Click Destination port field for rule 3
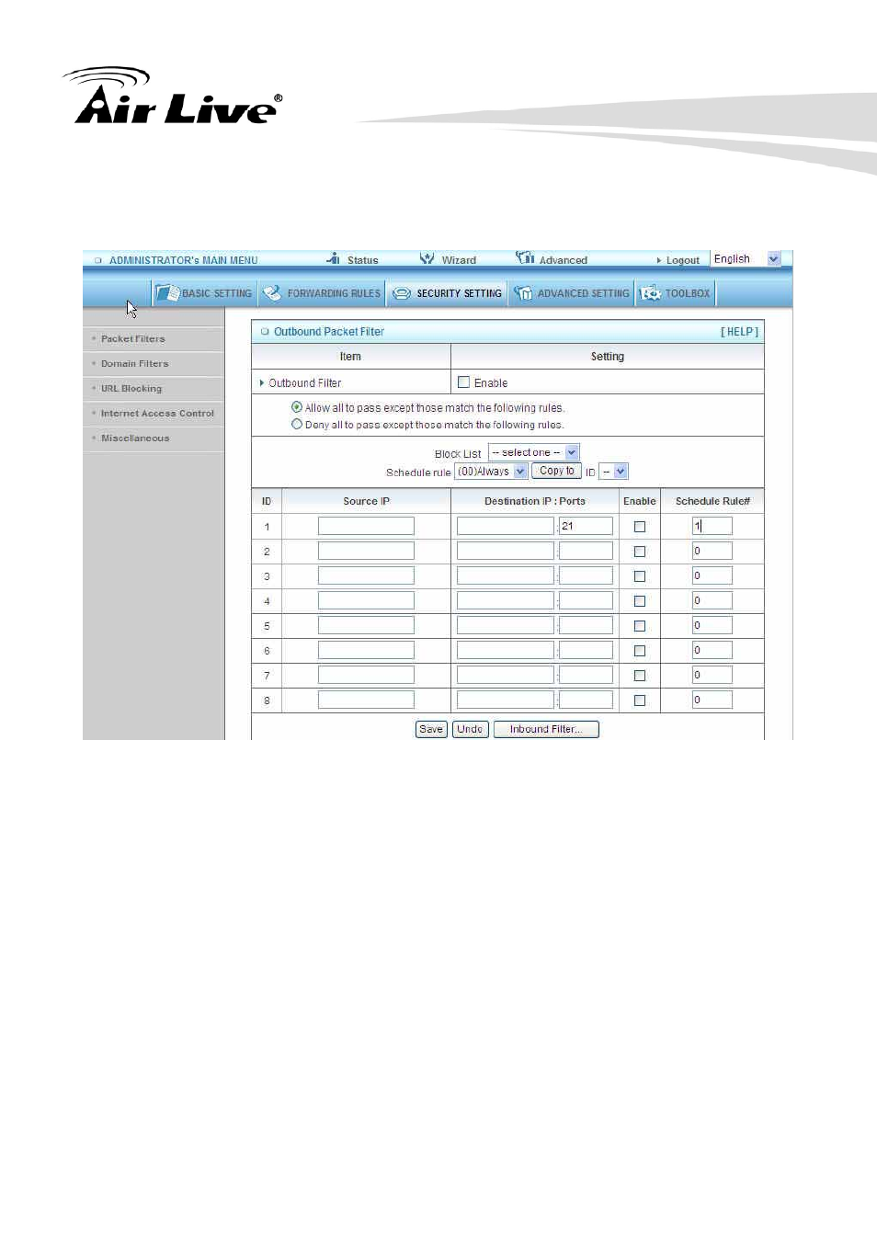This screenshot has height=1241, width=877. [x=586, y=575]
